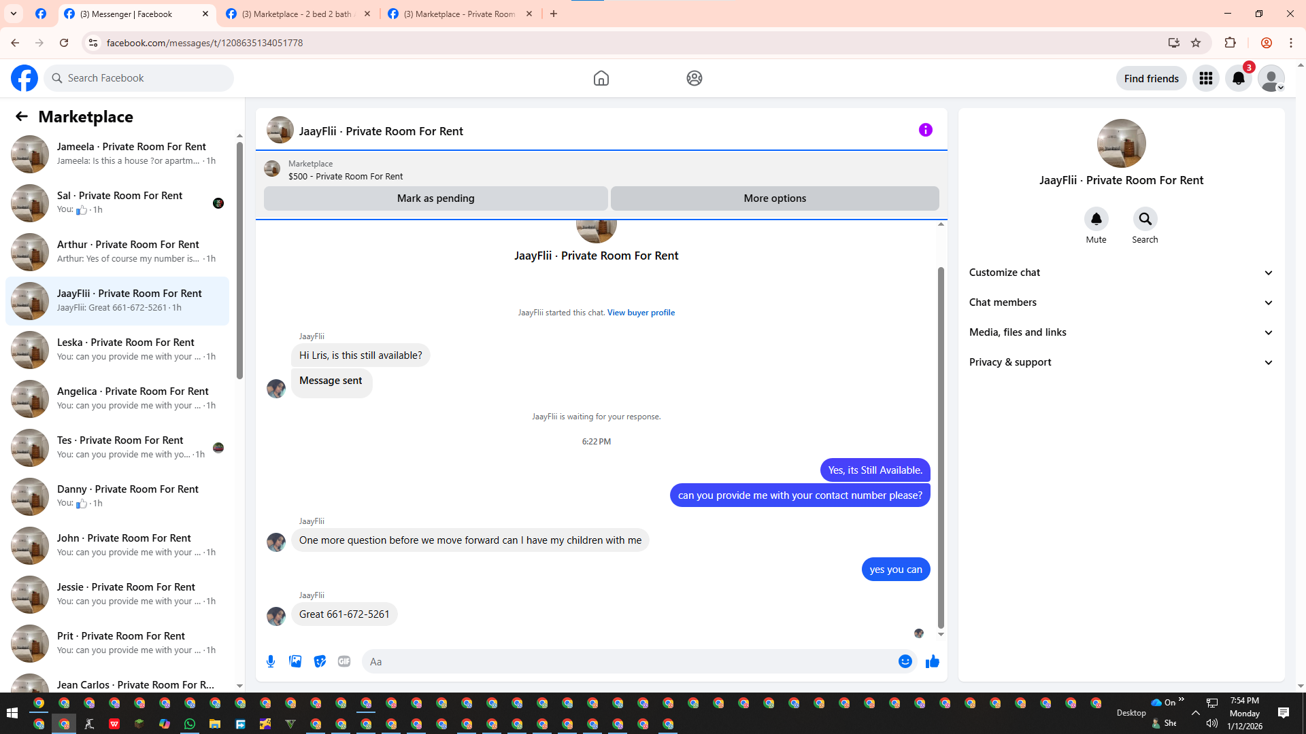Open the Facebook menu grid icon

click(x=1205, y=78)
